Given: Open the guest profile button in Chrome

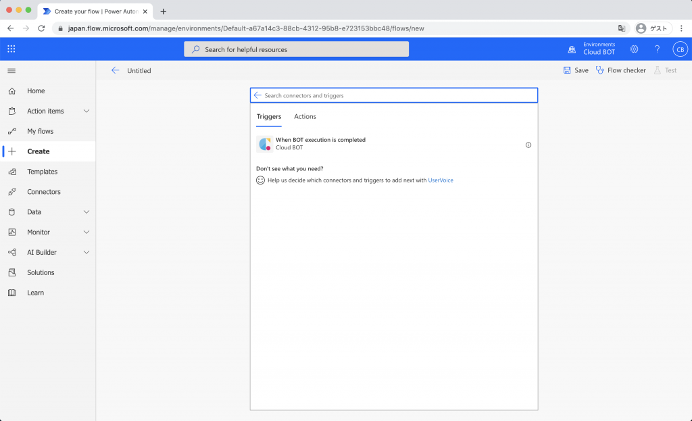Looking at the screenshot, I should [653, 28].
